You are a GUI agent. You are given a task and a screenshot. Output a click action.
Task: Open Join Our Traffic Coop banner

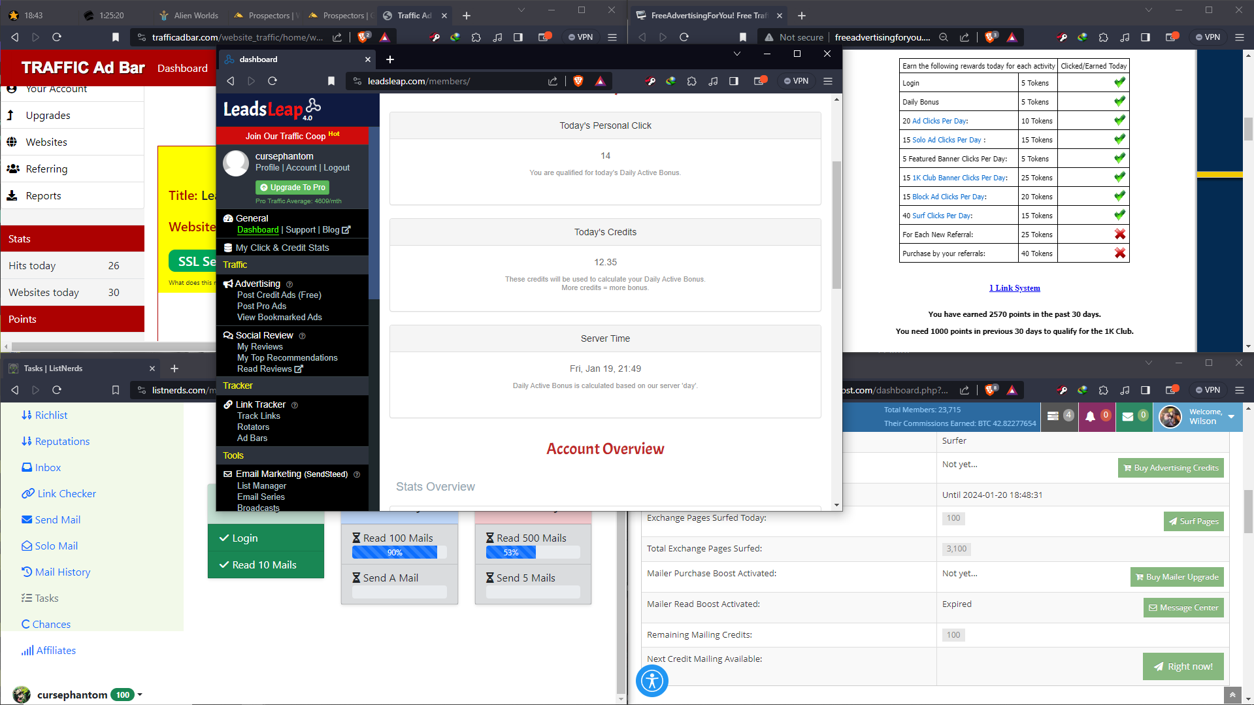(292, 135)
